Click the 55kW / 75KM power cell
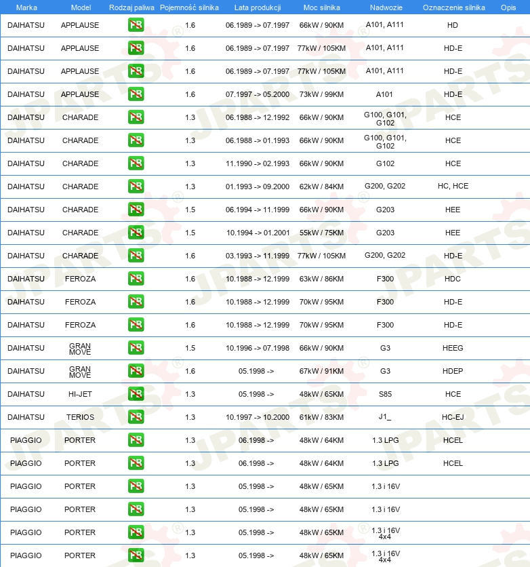 tap(321, 233)
